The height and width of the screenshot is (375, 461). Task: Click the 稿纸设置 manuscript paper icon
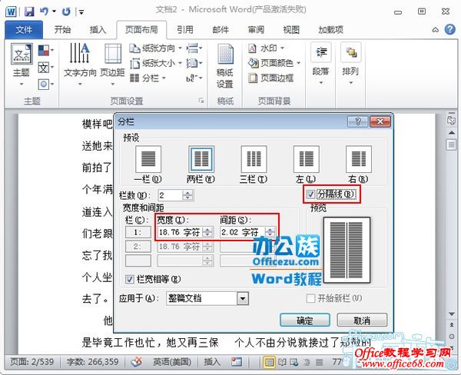pos(225,65)
